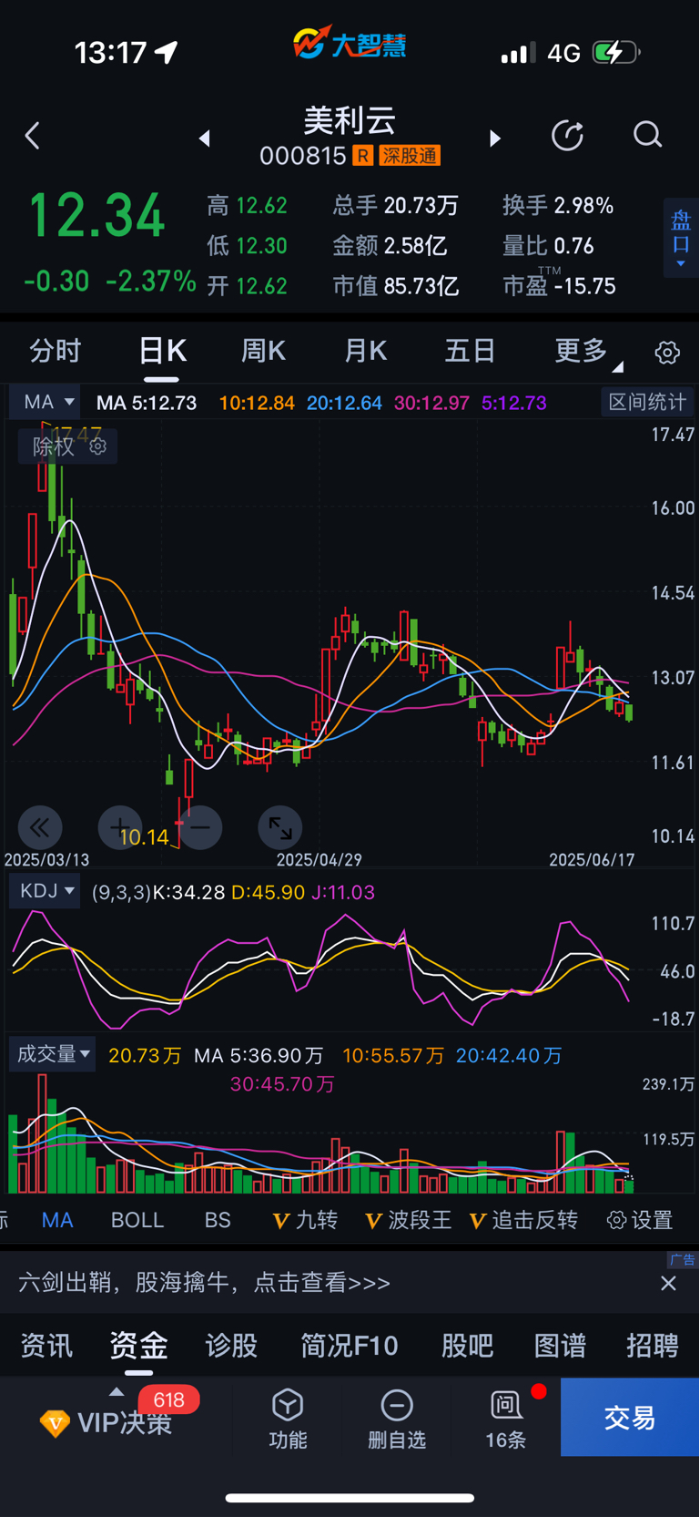Expand chart to fullscreen
This screenshot has height=1517, width=700.
[280, 827]
